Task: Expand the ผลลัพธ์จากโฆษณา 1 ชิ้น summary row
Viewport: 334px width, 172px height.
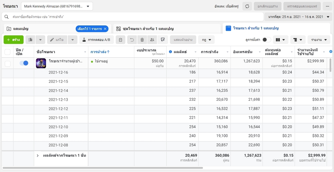Action: [38, 156]
